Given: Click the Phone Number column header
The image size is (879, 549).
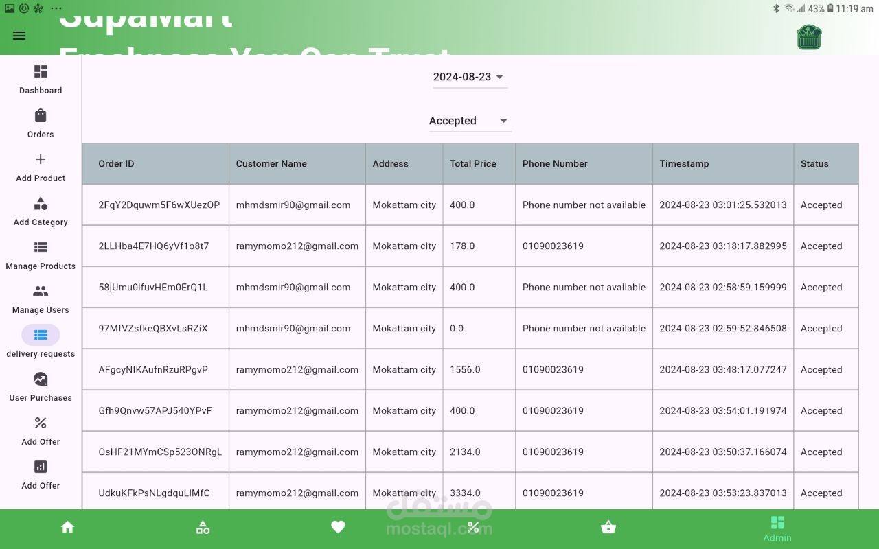Looking at the screenshot, I should 555,163.
